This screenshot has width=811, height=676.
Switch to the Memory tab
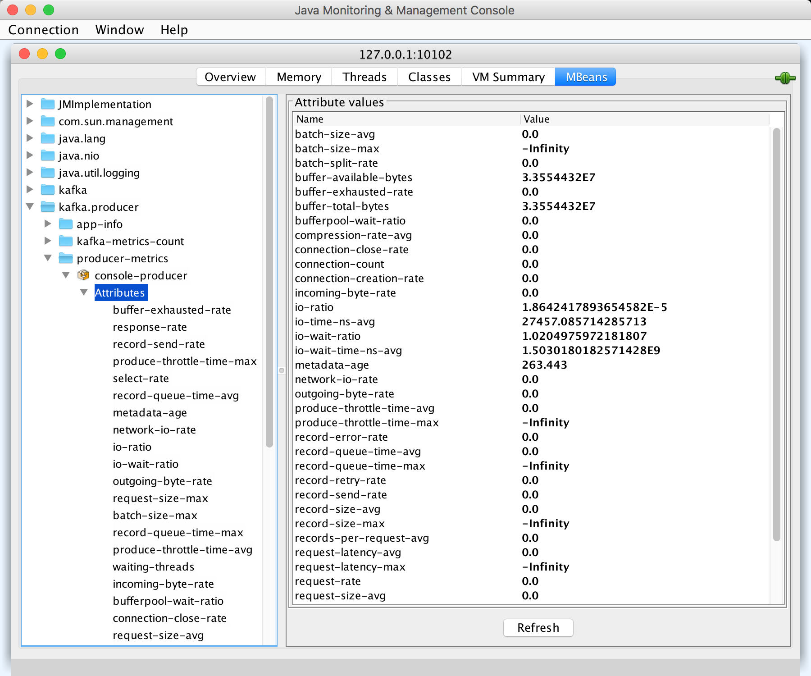299,77
